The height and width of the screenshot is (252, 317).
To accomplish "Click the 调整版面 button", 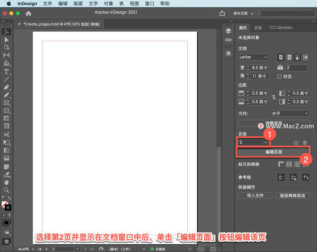I will click(274, 123).
